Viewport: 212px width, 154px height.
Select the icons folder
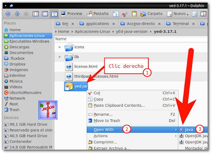(x=74, y=47)
